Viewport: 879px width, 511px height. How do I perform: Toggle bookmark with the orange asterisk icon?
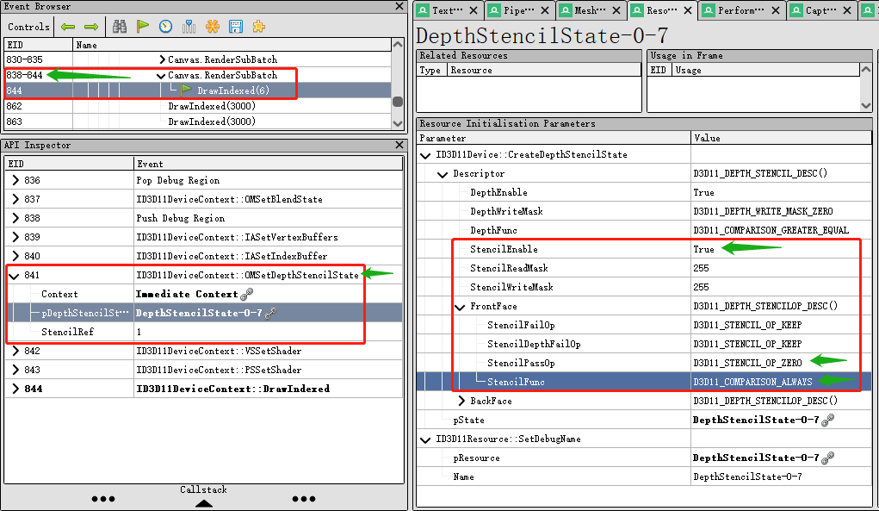[213, 27]
